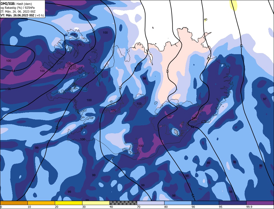Click the '20' tick label on legend scale
This screenshot has width=274, height=209.
coord(57,207)
